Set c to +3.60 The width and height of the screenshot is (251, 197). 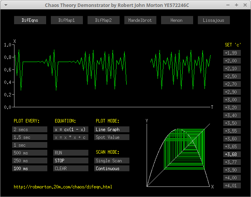(232, 139)
